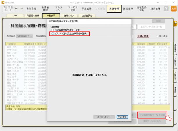
Task: Open the 実績管理 menu
Action: (114, 9)
